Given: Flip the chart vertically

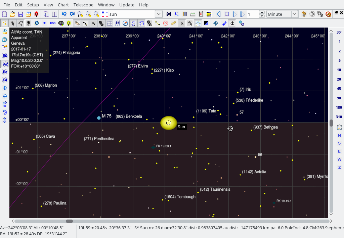Looking at the screenshot, I should pos(5,96).
